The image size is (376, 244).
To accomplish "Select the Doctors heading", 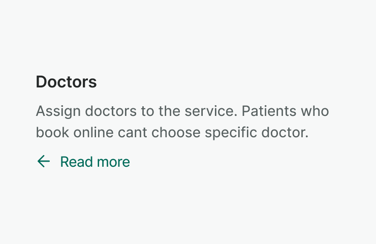I will coord(66,82).
